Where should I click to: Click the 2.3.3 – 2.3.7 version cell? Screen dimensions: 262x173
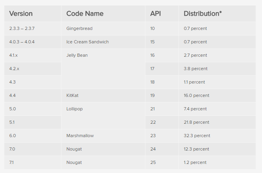click(x=33, y=28)
